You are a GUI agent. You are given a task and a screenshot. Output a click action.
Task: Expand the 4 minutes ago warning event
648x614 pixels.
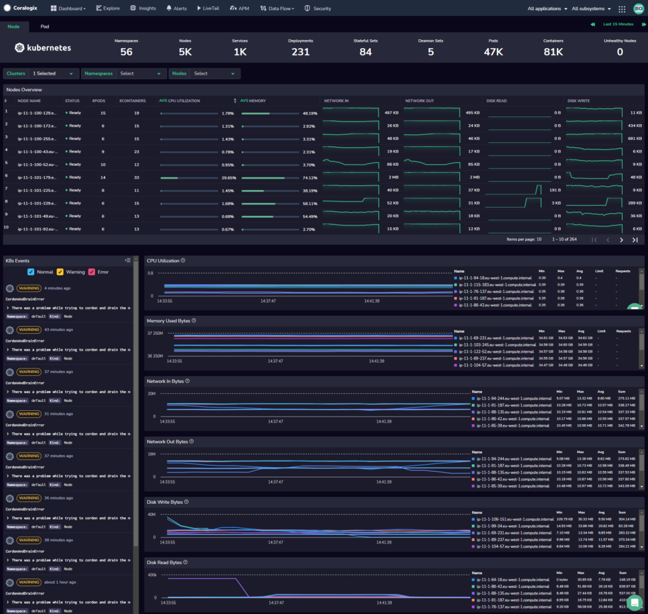click(8, 308)
